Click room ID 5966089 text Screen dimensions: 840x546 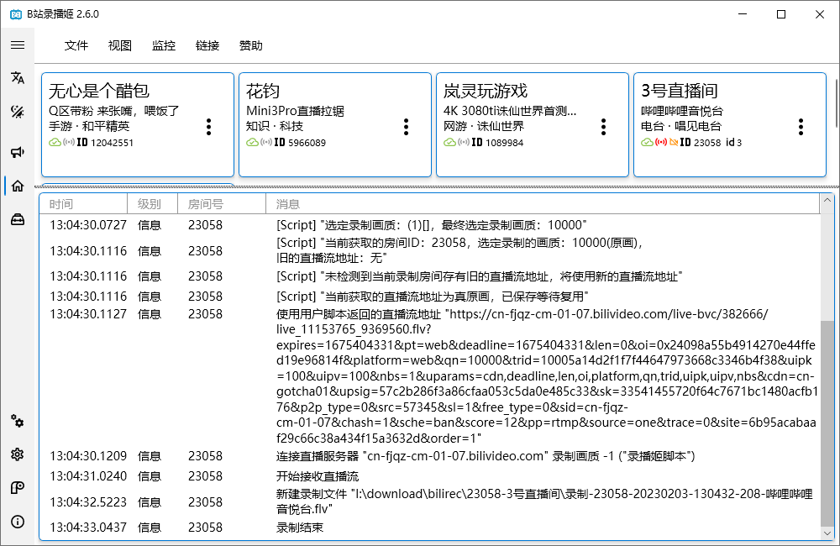307,143
